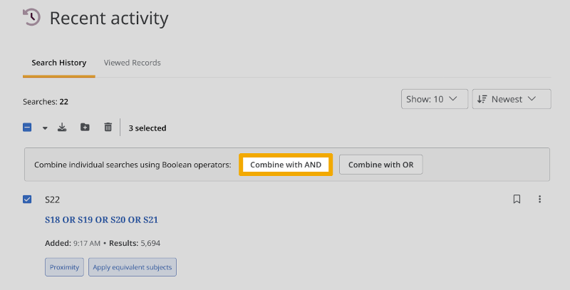Click the Recent activity history clock icon
Viewport: 570px width, 290px height.
click(31, 17)
